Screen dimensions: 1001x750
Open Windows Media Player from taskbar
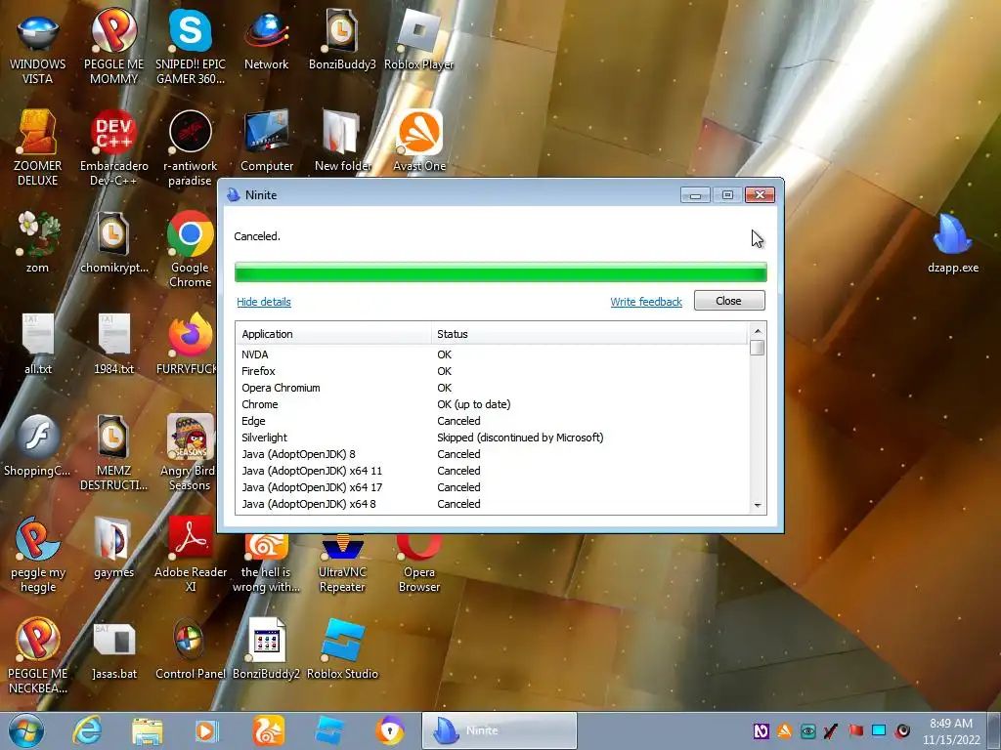(207, 730)
